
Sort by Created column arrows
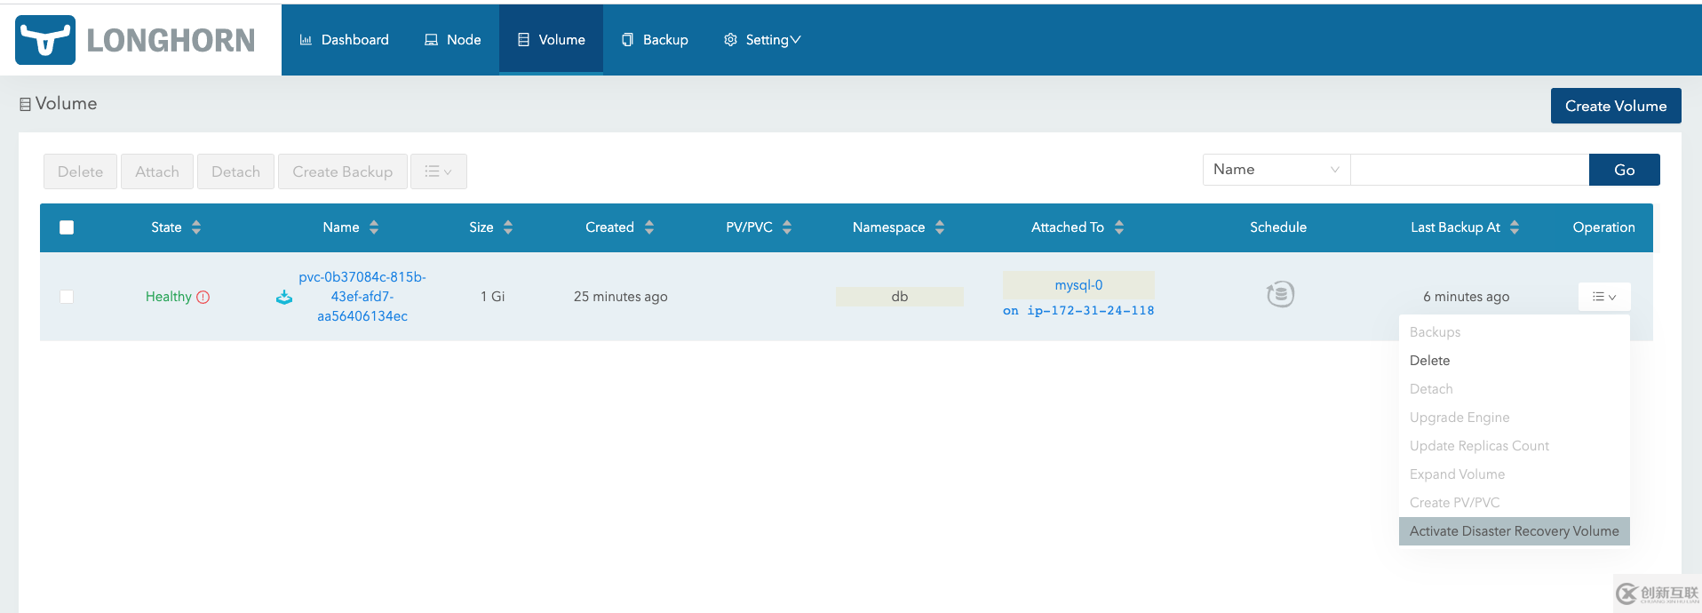click(649, 227)
